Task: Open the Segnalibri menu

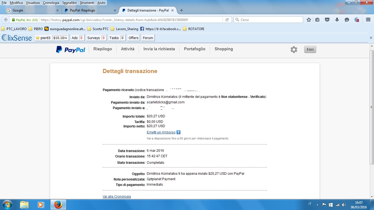Action: click(70, 2)
